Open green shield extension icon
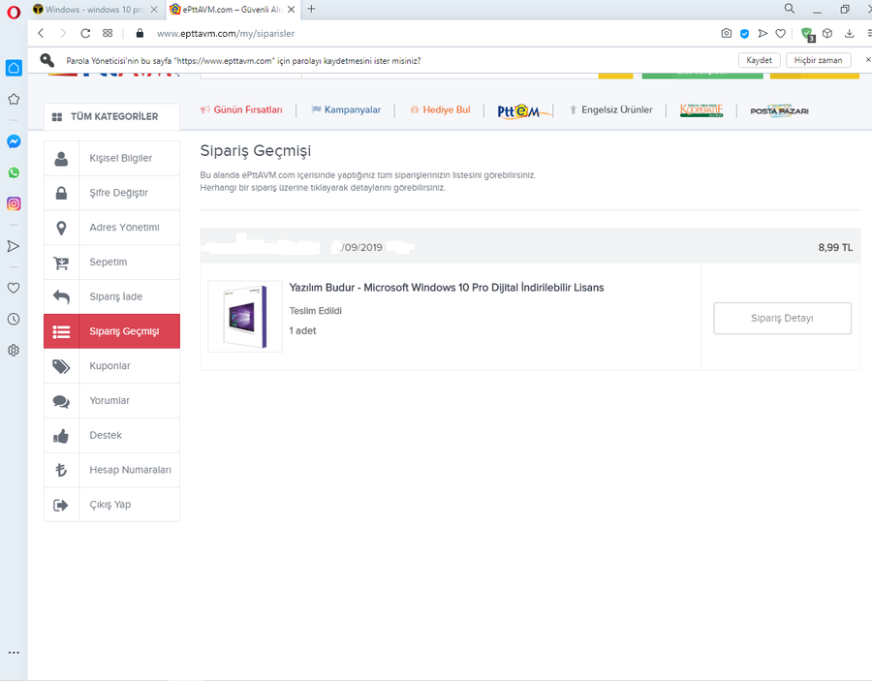Image resolution: width=872 pixels, height=681 pixels. coord(807,35)
